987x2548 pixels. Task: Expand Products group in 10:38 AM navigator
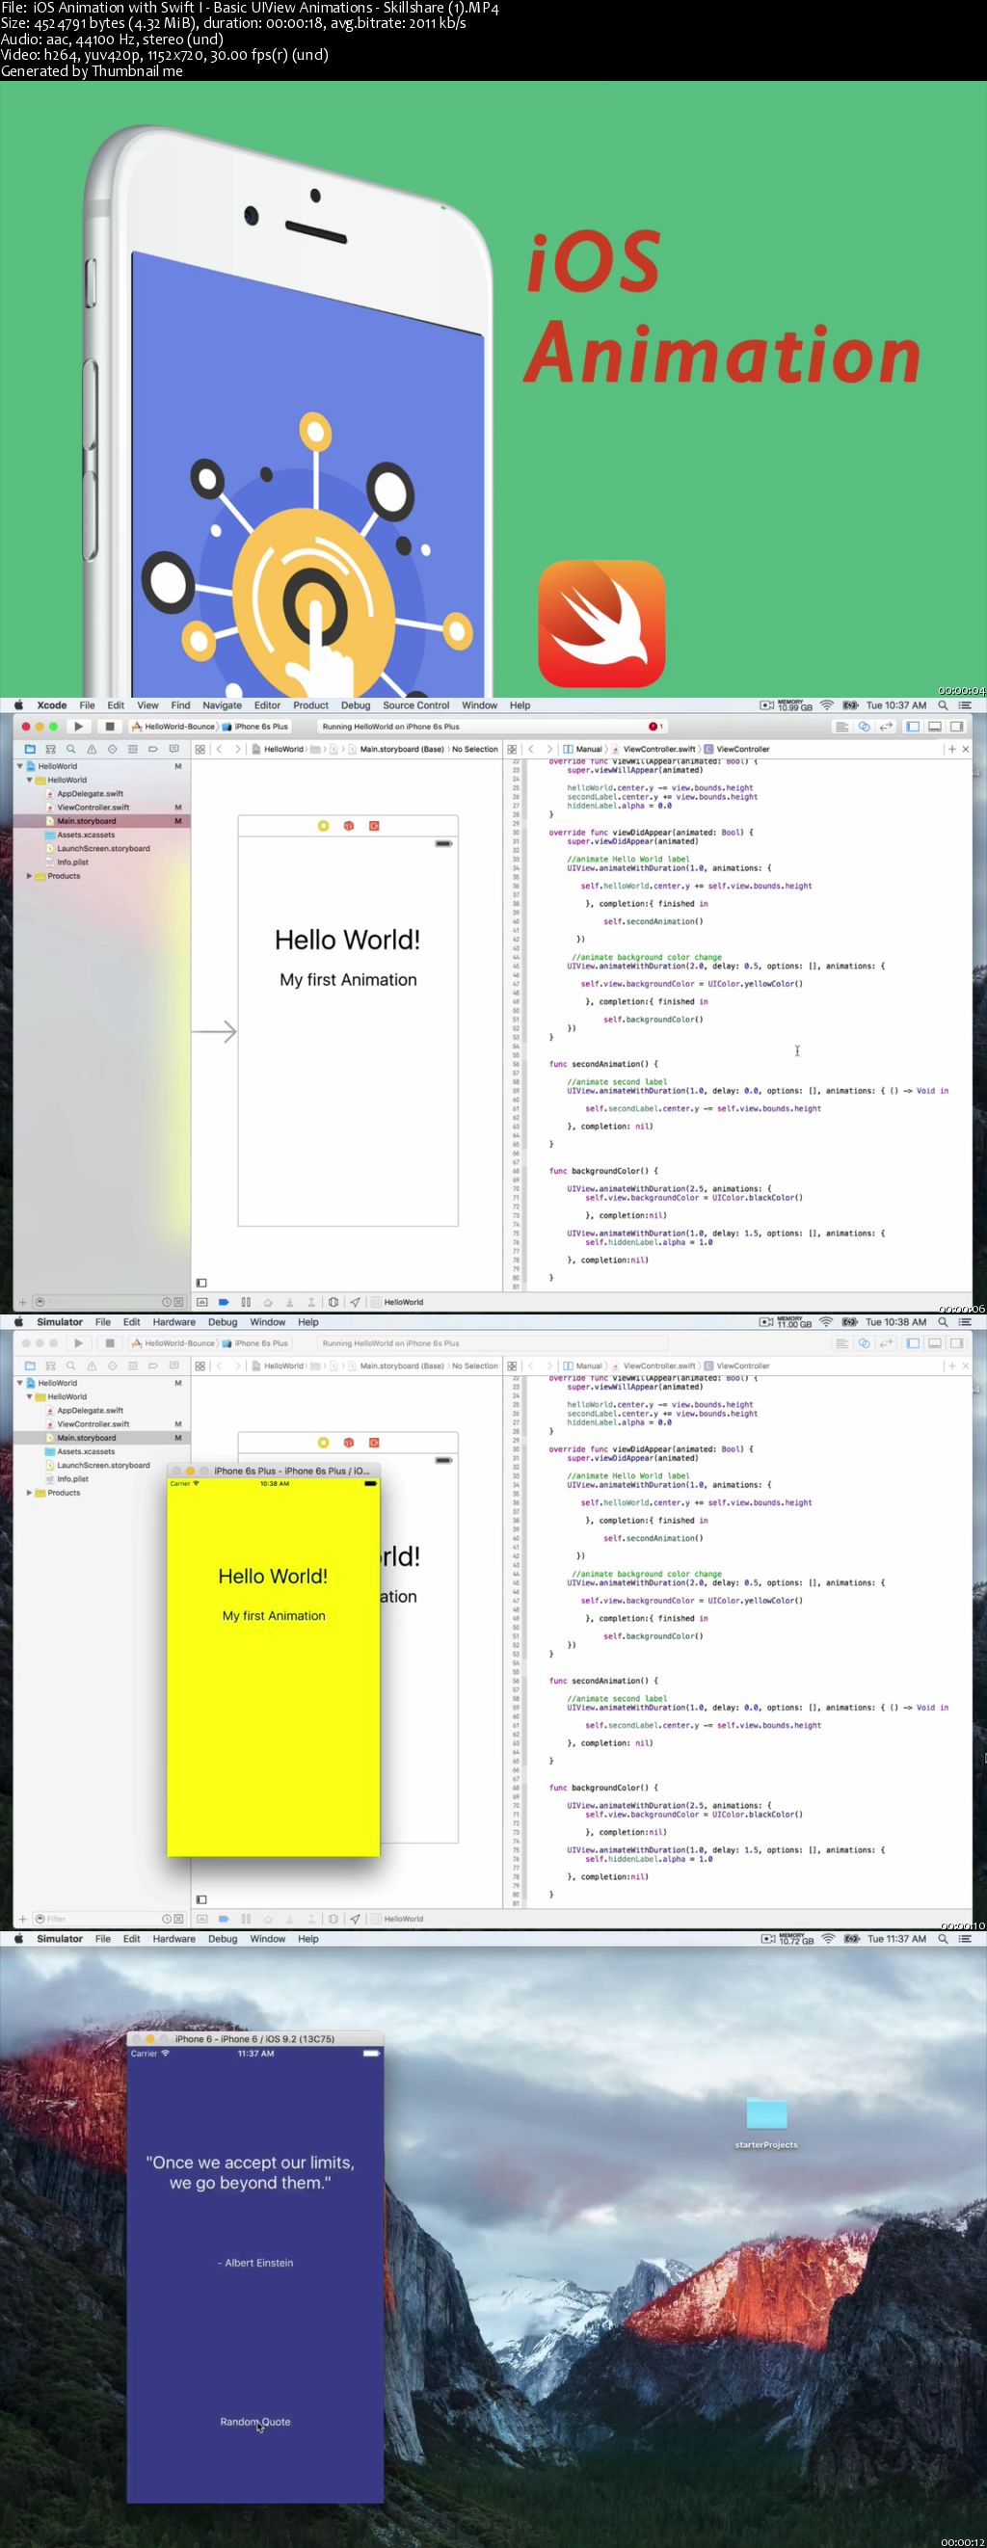[29, 1493]
